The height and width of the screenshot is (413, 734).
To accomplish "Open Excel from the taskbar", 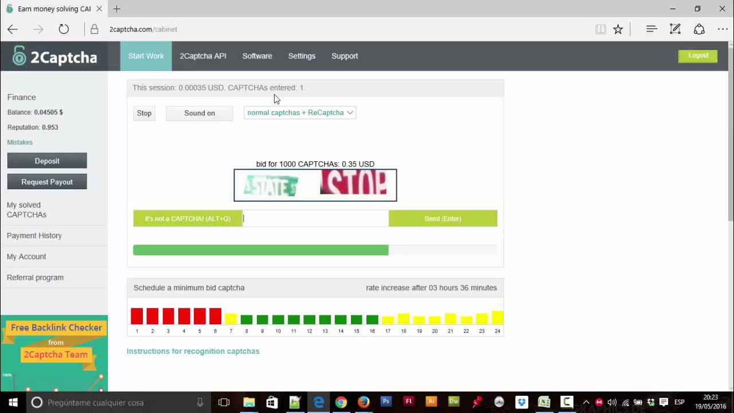I will [544, 403].
